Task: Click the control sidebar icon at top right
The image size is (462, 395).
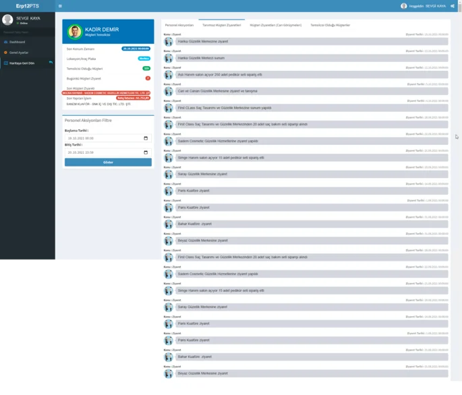Action: pos(453,6)
